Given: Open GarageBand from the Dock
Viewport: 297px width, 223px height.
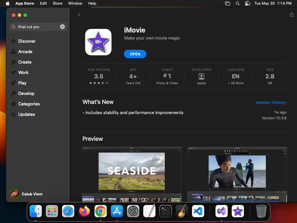Looking at the screenshot, I should tap(182, 211).
